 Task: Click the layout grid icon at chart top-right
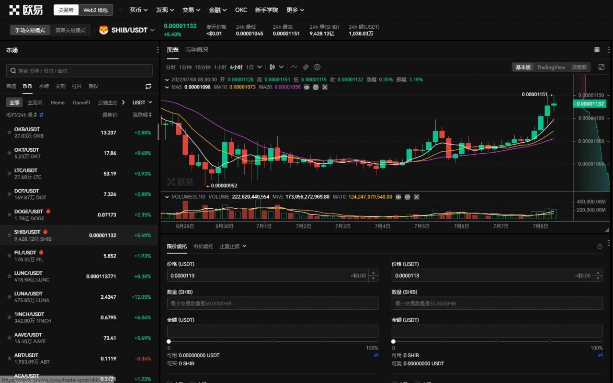(x=597, y=50)
